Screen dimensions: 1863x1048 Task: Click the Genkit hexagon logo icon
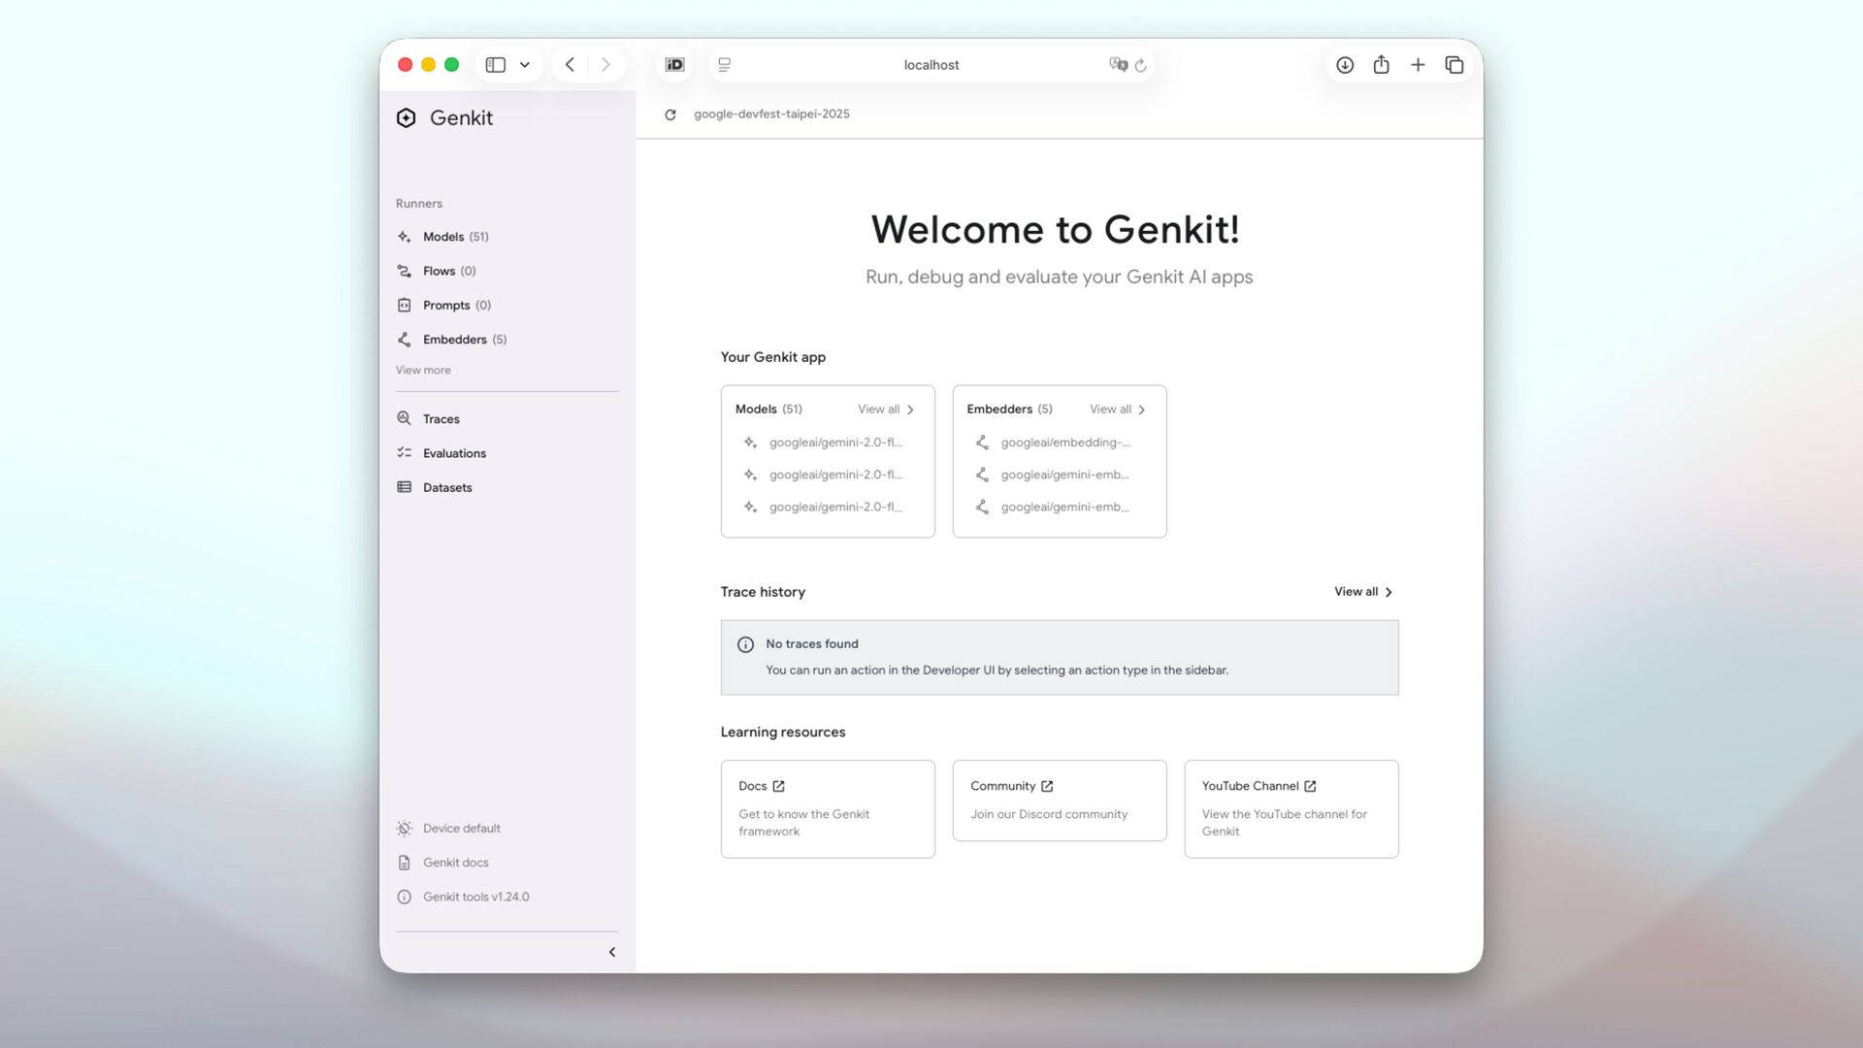[x=406, y=118]
